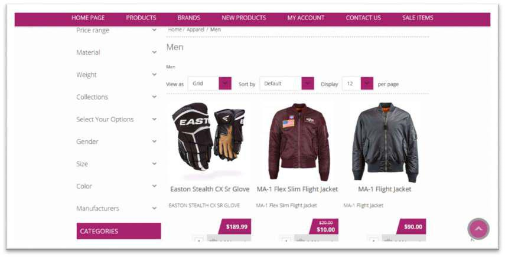
Task: Expand the Collections filter chevron
Action: tap(154, 97)
